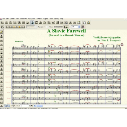This screenshot has height=127, width=127.
Task: Click the composer text 'Vasilij Ivanovitj Agapkin'
Action: pos(107,37)
